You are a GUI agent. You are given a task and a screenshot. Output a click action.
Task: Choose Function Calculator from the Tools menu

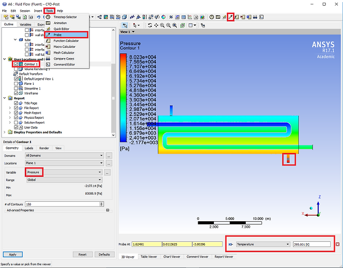coord(67,41)
